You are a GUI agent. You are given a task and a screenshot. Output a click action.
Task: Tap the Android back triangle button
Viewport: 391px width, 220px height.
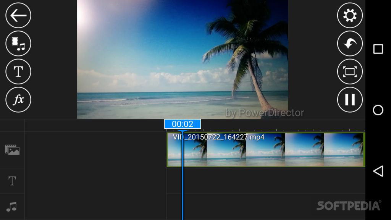tap(378, 171)
